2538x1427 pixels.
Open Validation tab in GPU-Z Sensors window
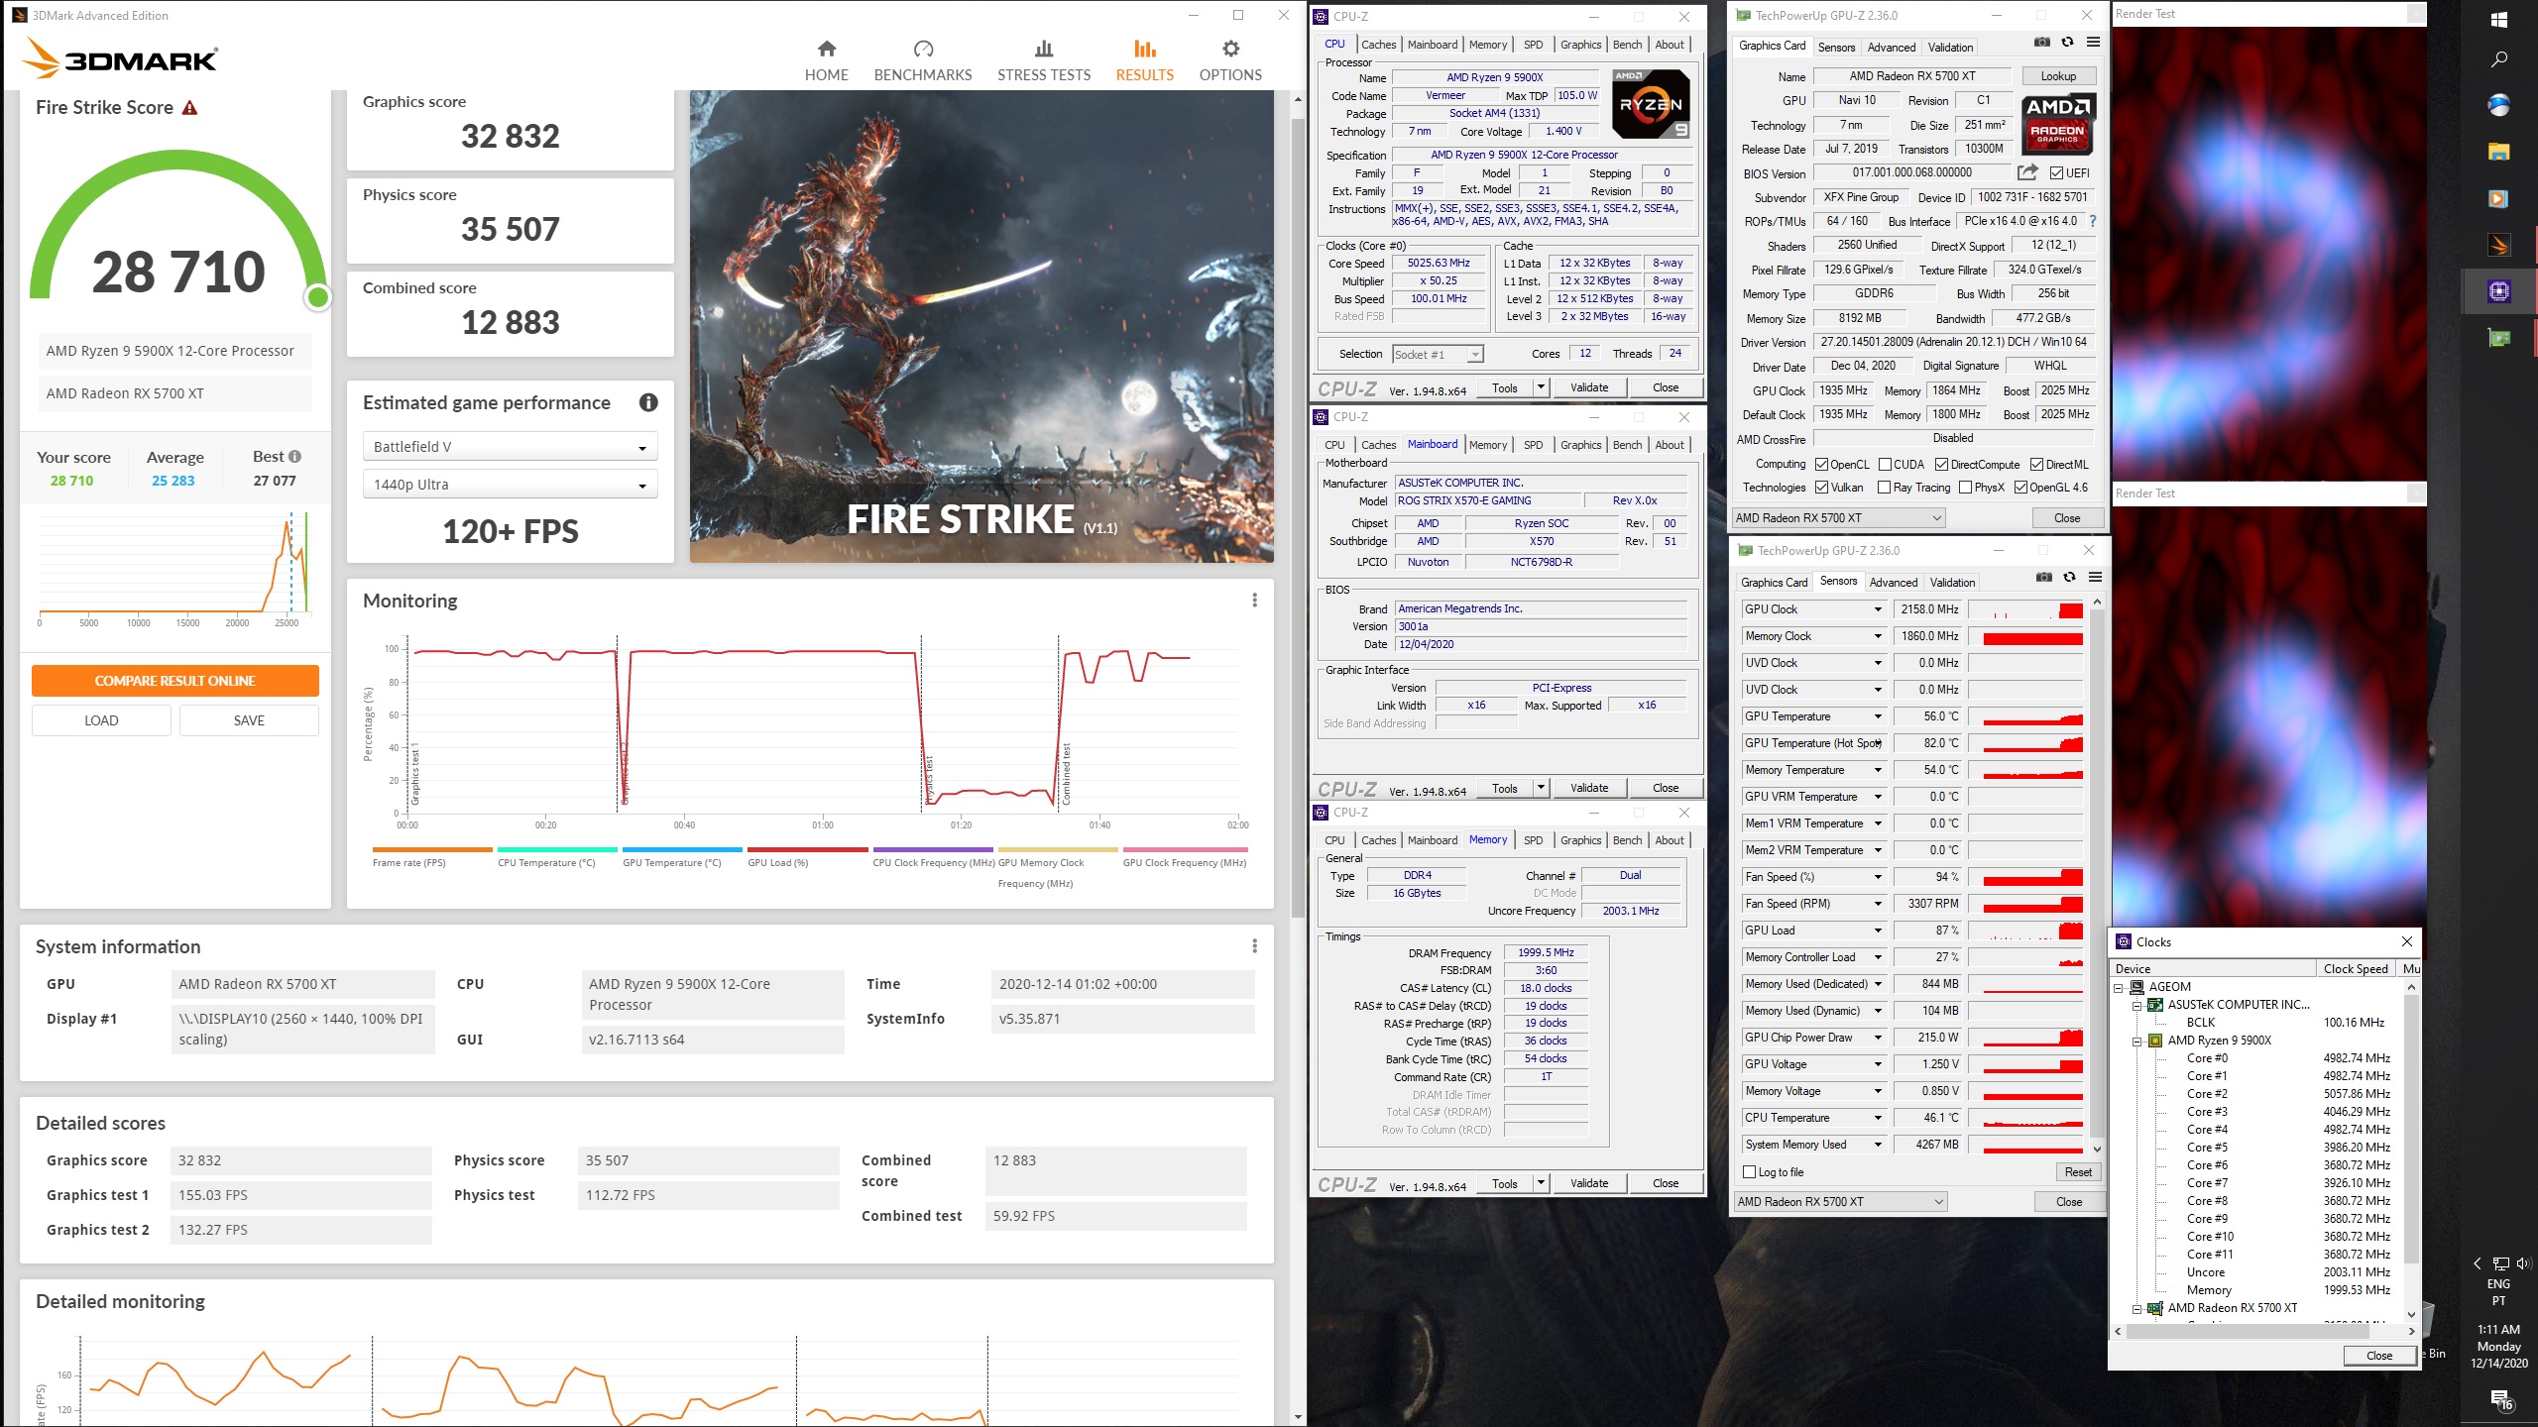pyautogui.click(x=1952, y=583)
